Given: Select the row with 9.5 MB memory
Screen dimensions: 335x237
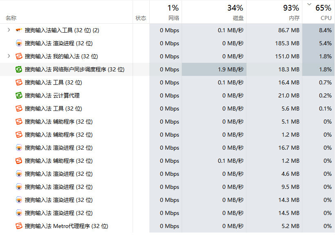Looking at the screenshot, I should [167, 187].
